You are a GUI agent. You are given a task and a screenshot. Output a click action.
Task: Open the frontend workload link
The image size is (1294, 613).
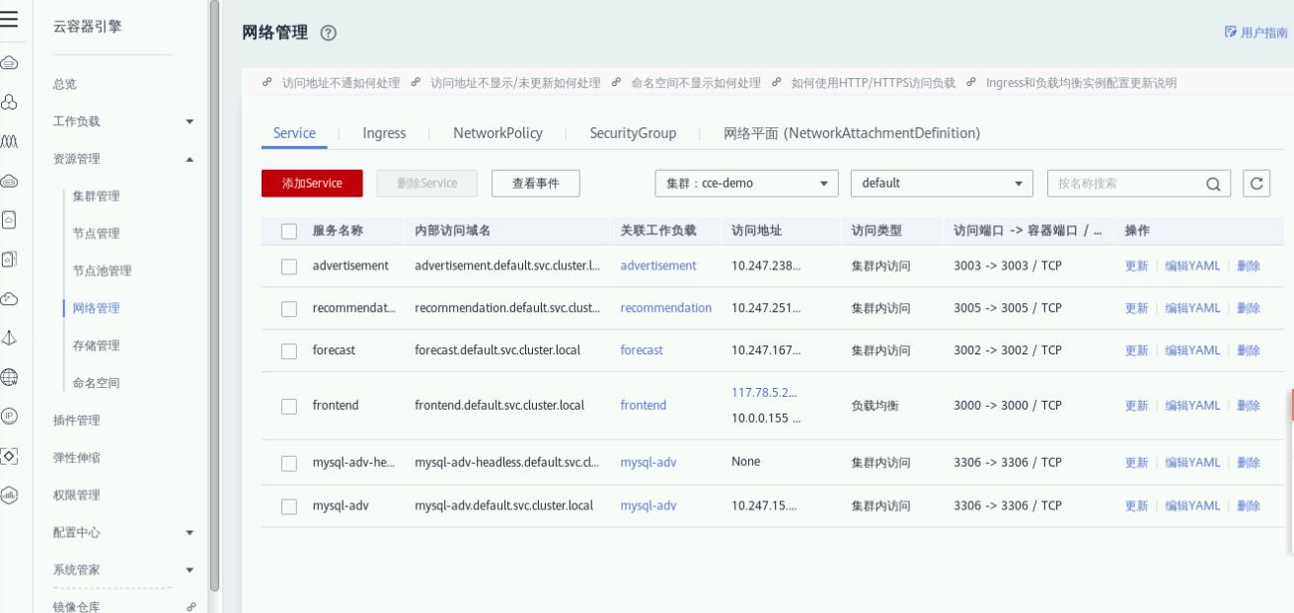click(644, 406)
